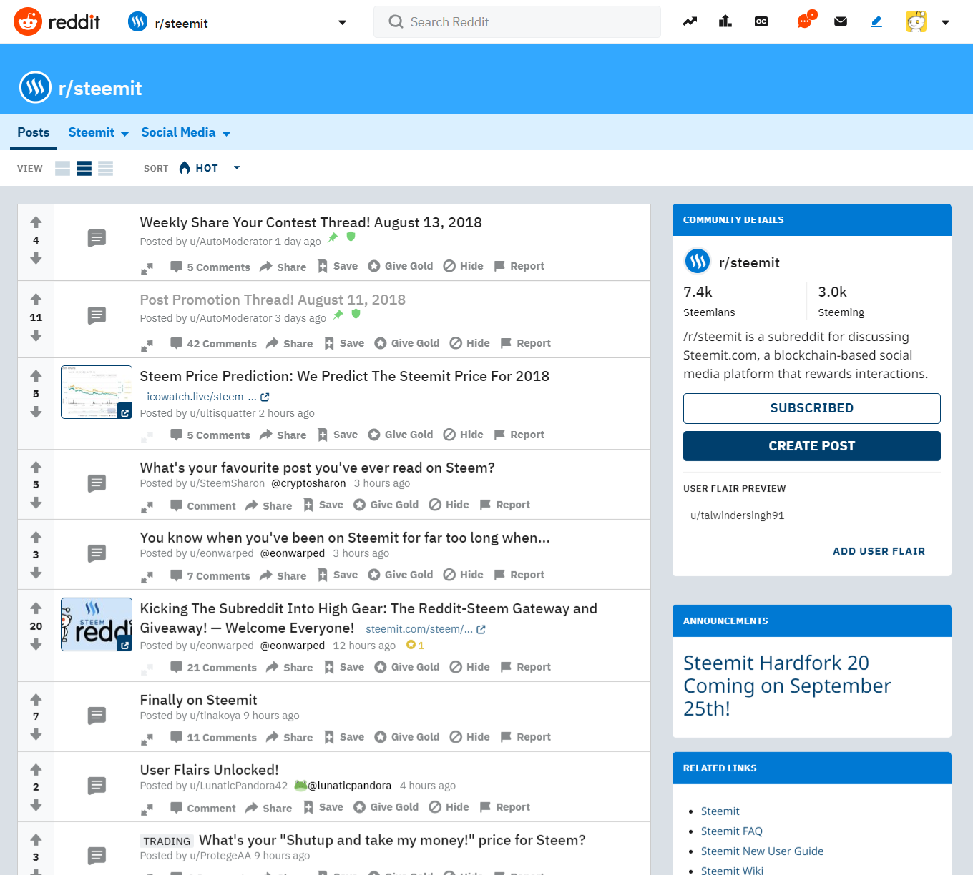Open the Social Media menu dropdown

click(186, 132)
